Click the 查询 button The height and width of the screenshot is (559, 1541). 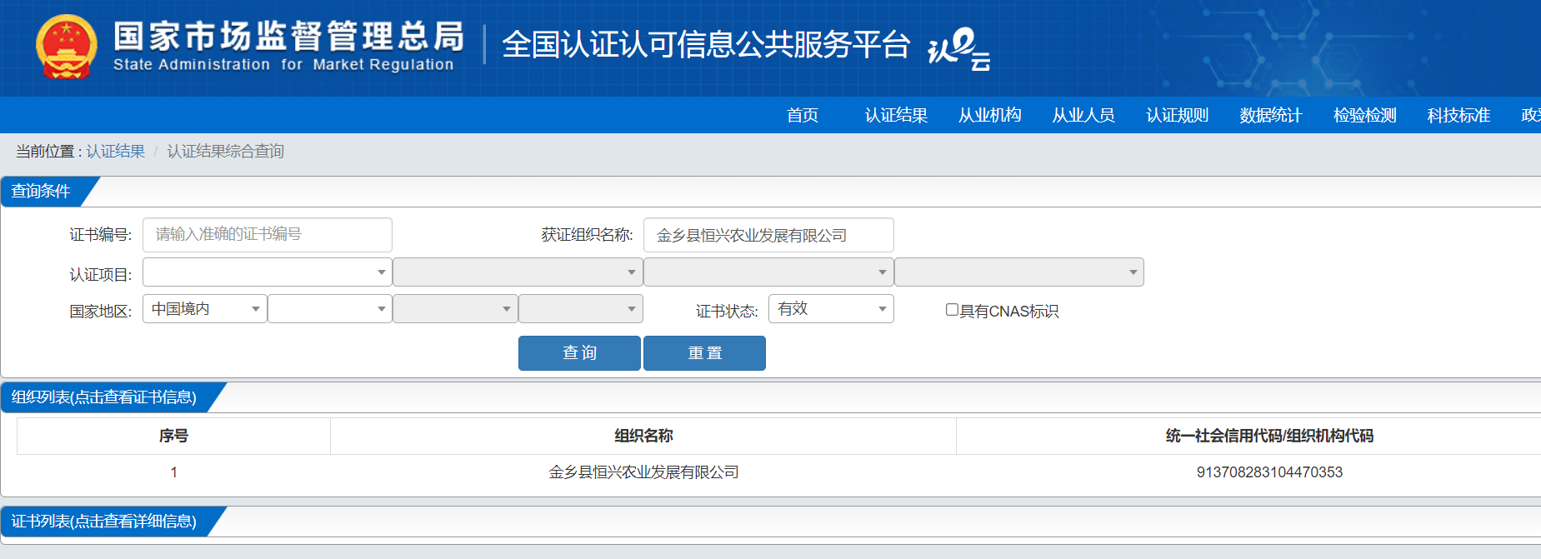(579, 353)
